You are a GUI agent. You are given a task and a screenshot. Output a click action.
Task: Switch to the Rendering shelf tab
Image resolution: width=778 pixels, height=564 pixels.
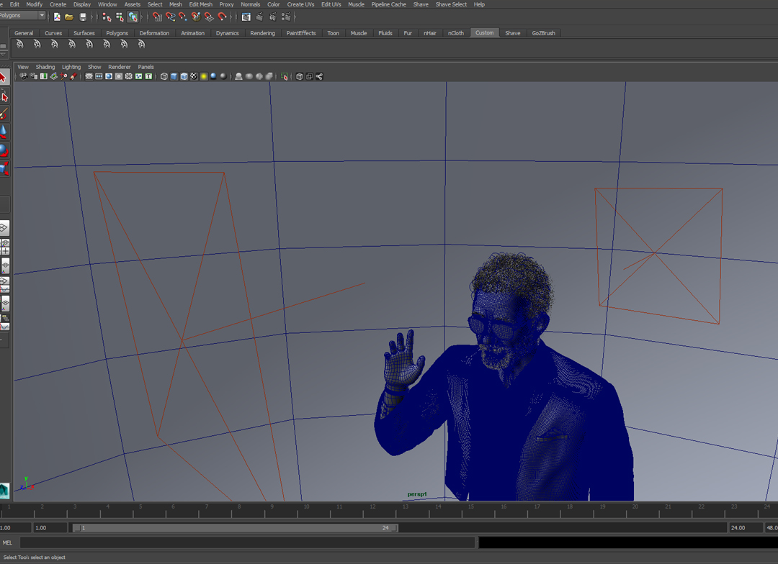[x=262, y=33]
